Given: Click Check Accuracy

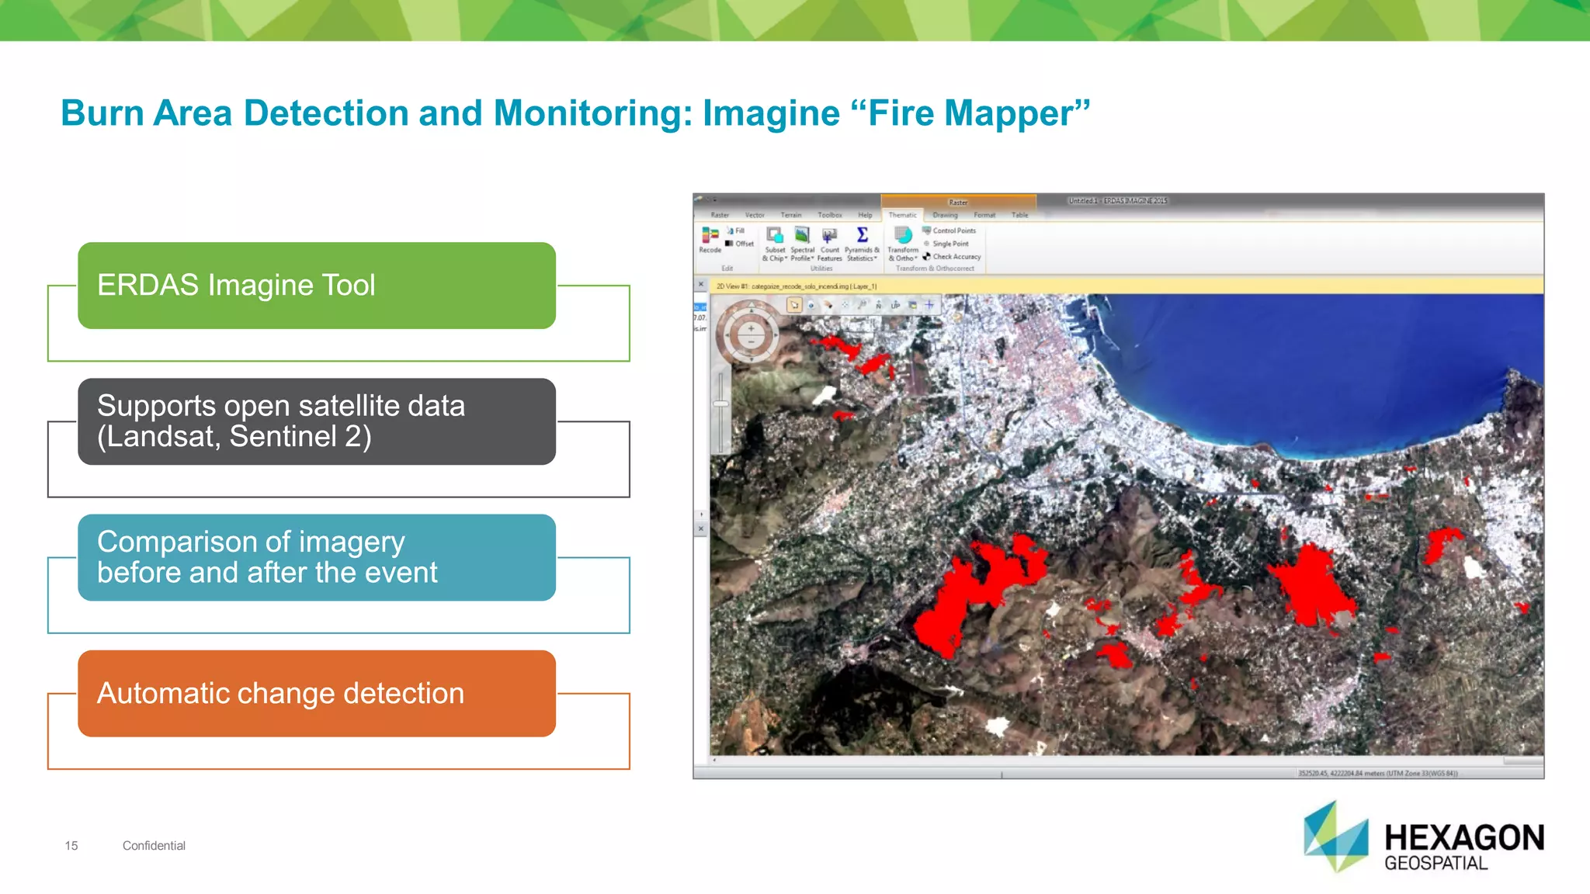Looking at the screenshot, I should click(952, 257).
